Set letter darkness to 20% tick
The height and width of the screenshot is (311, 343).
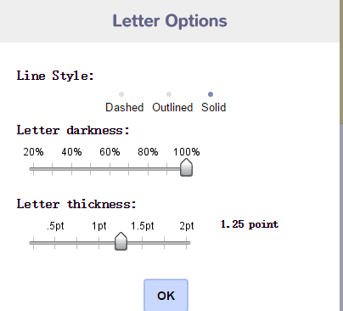33,169
